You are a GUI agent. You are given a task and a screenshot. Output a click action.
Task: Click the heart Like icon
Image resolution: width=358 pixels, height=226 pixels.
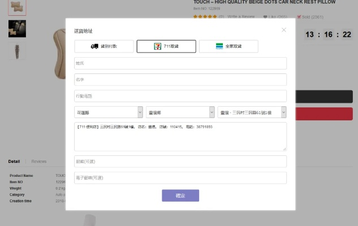coord(265,16)
